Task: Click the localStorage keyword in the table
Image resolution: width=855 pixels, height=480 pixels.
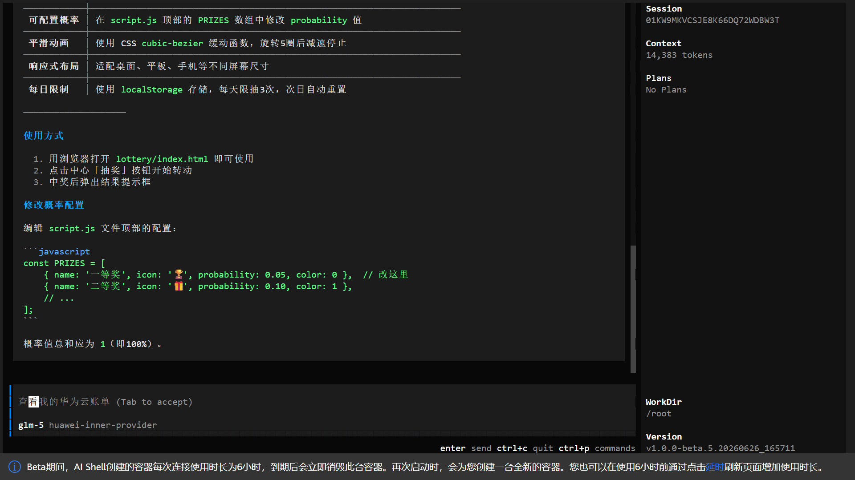Action: pos(152,89)
